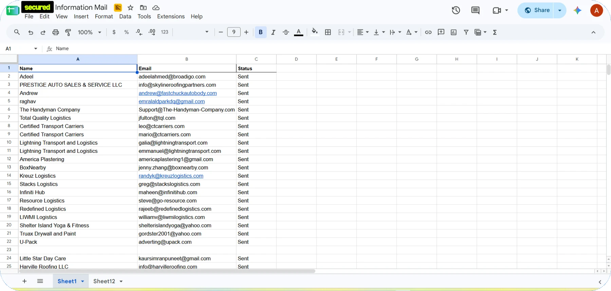Activate the paint format tool
Screen dimensions: 611x291
click(x=68, y=32)
